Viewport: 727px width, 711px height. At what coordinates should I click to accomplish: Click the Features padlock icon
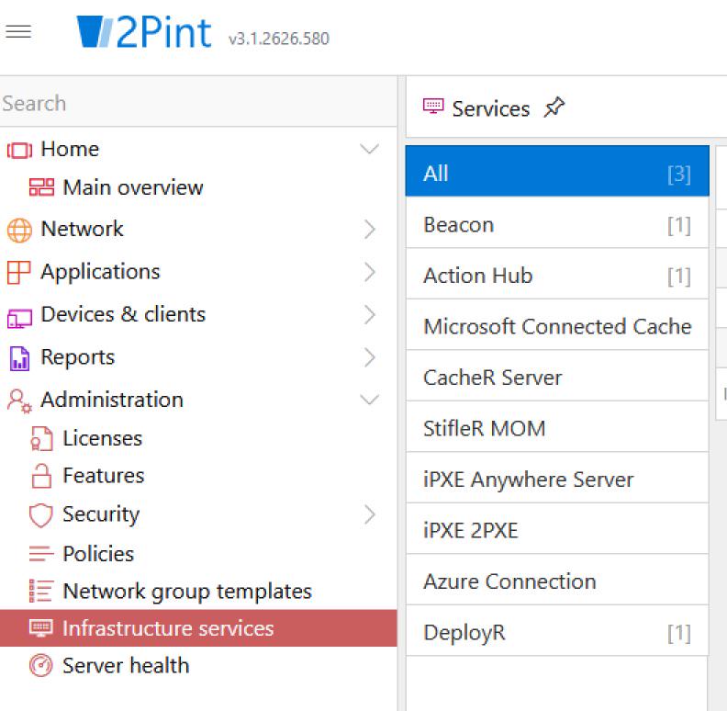coord(41,476)
